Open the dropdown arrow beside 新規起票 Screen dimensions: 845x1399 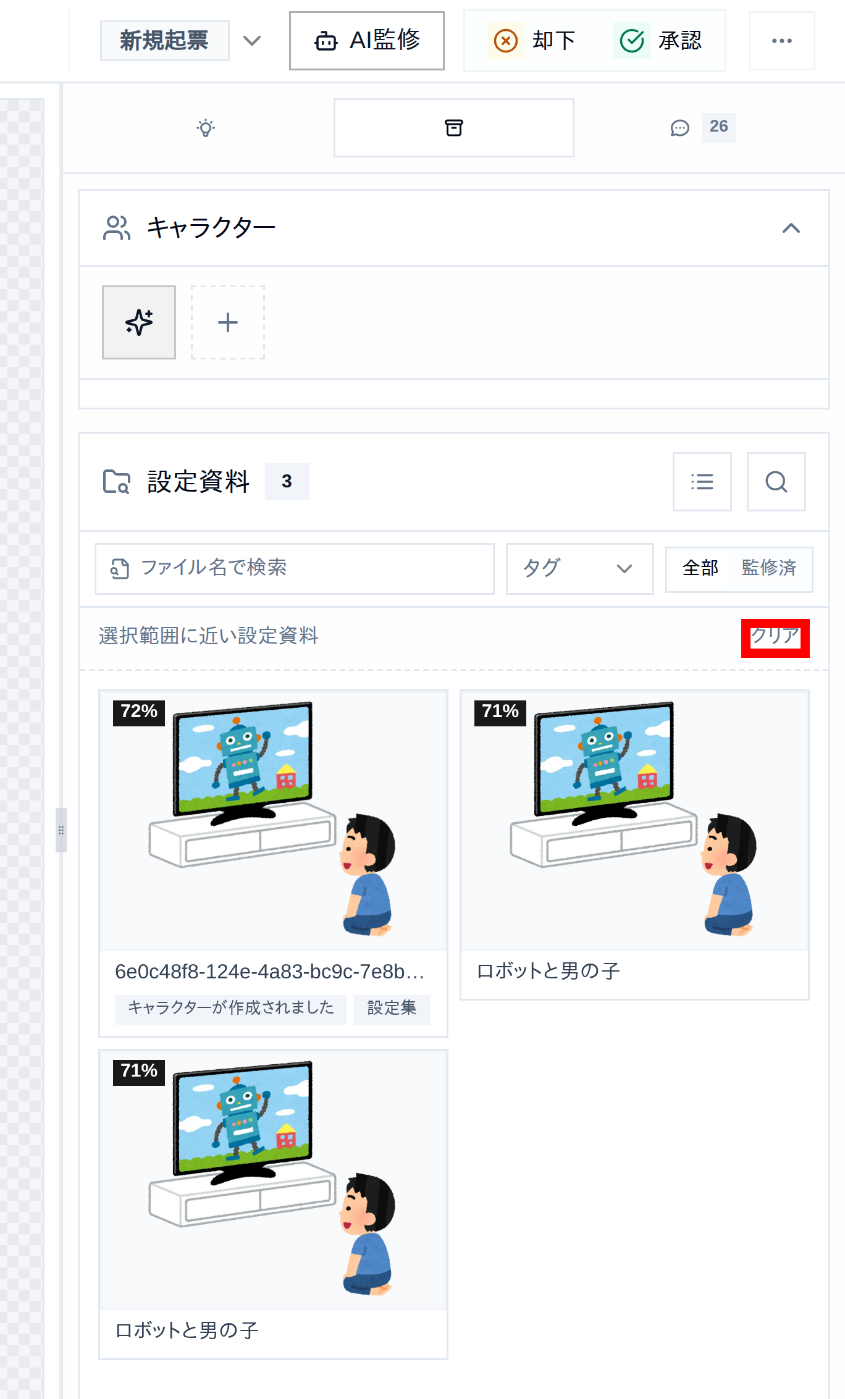click(x=252, y=41)
